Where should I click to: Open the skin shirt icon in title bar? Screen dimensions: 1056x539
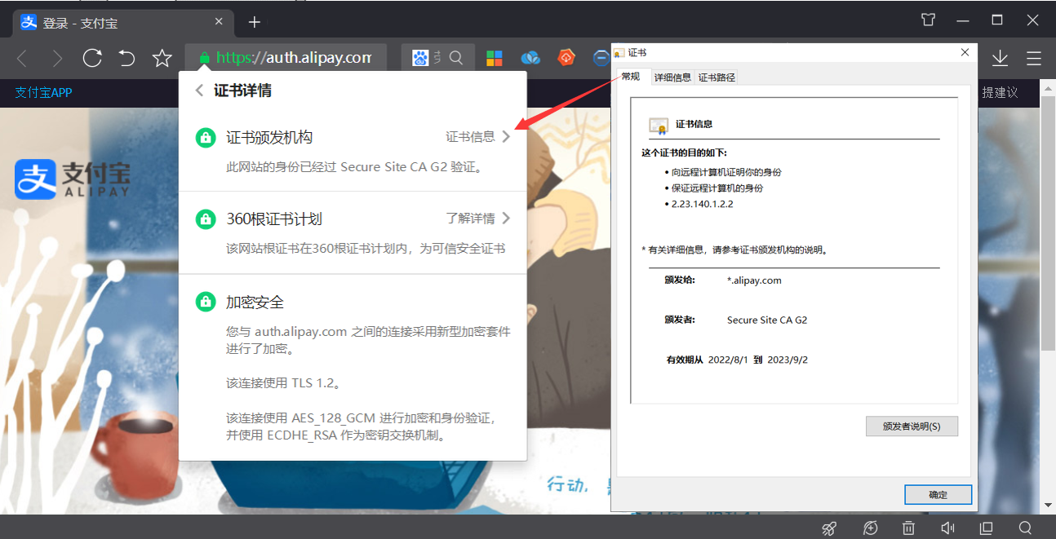coord(929,20)
